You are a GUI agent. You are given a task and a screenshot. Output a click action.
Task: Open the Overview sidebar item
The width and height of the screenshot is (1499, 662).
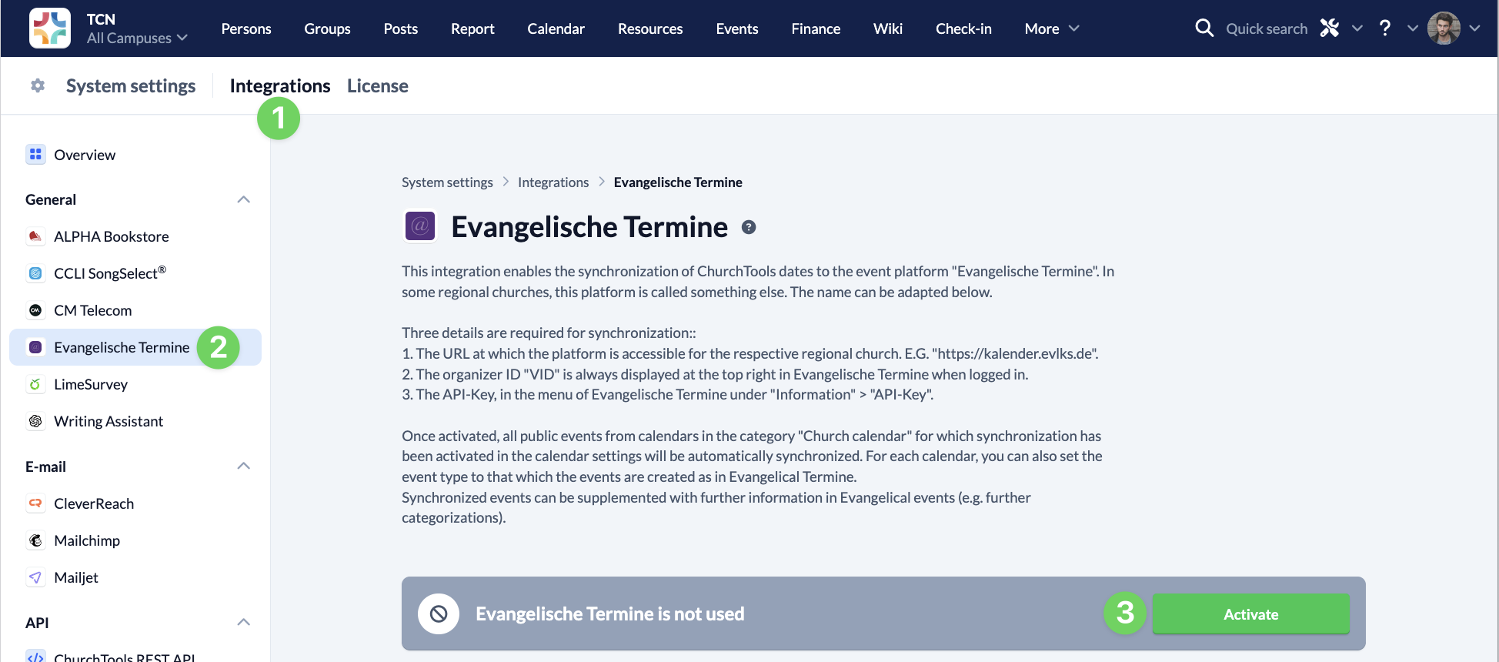point(135,155)
